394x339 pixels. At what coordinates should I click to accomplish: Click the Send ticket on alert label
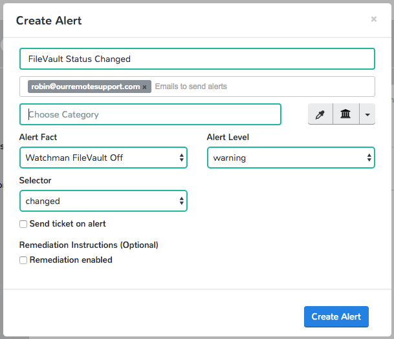(67, 223)
